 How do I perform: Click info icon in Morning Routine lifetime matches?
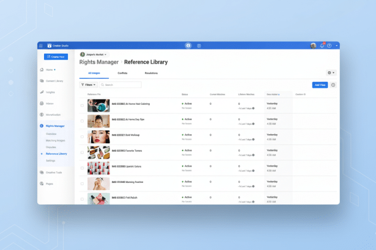click(253, 187)
